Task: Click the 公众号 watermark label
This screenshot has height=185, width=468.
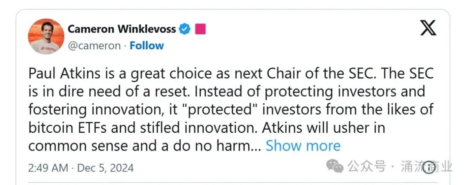Action: point(366,166)
